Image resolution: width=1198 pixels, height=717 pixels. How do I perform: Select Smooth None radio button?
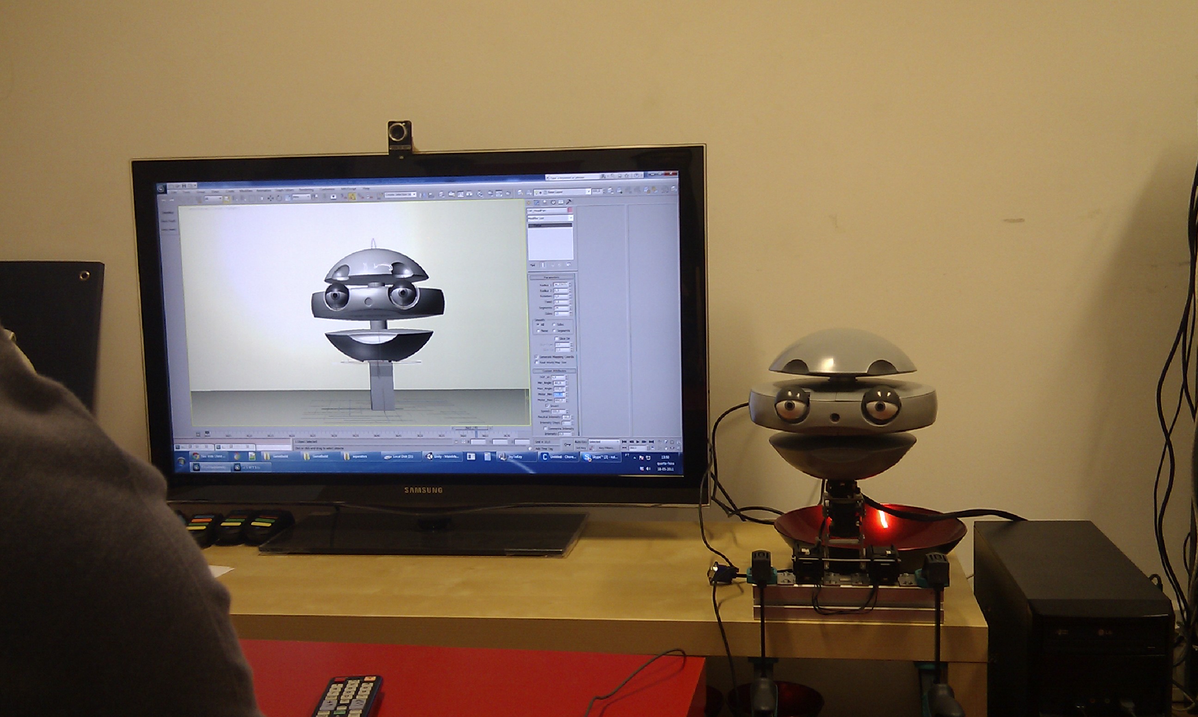pyautogui.click(x=538, y=331)
